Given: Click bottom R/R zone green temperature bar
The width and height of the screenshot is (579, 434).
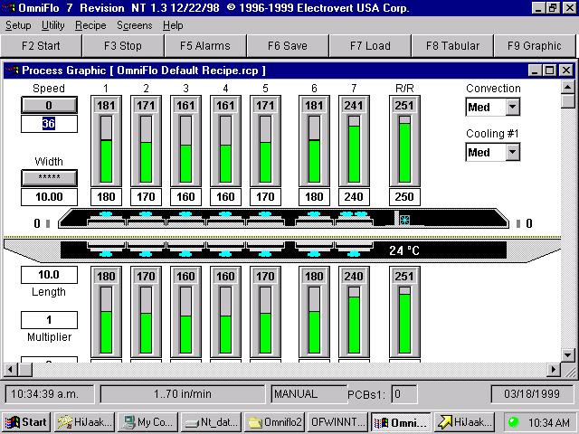Looking at the screenshot, I should (x=404, y=324).
